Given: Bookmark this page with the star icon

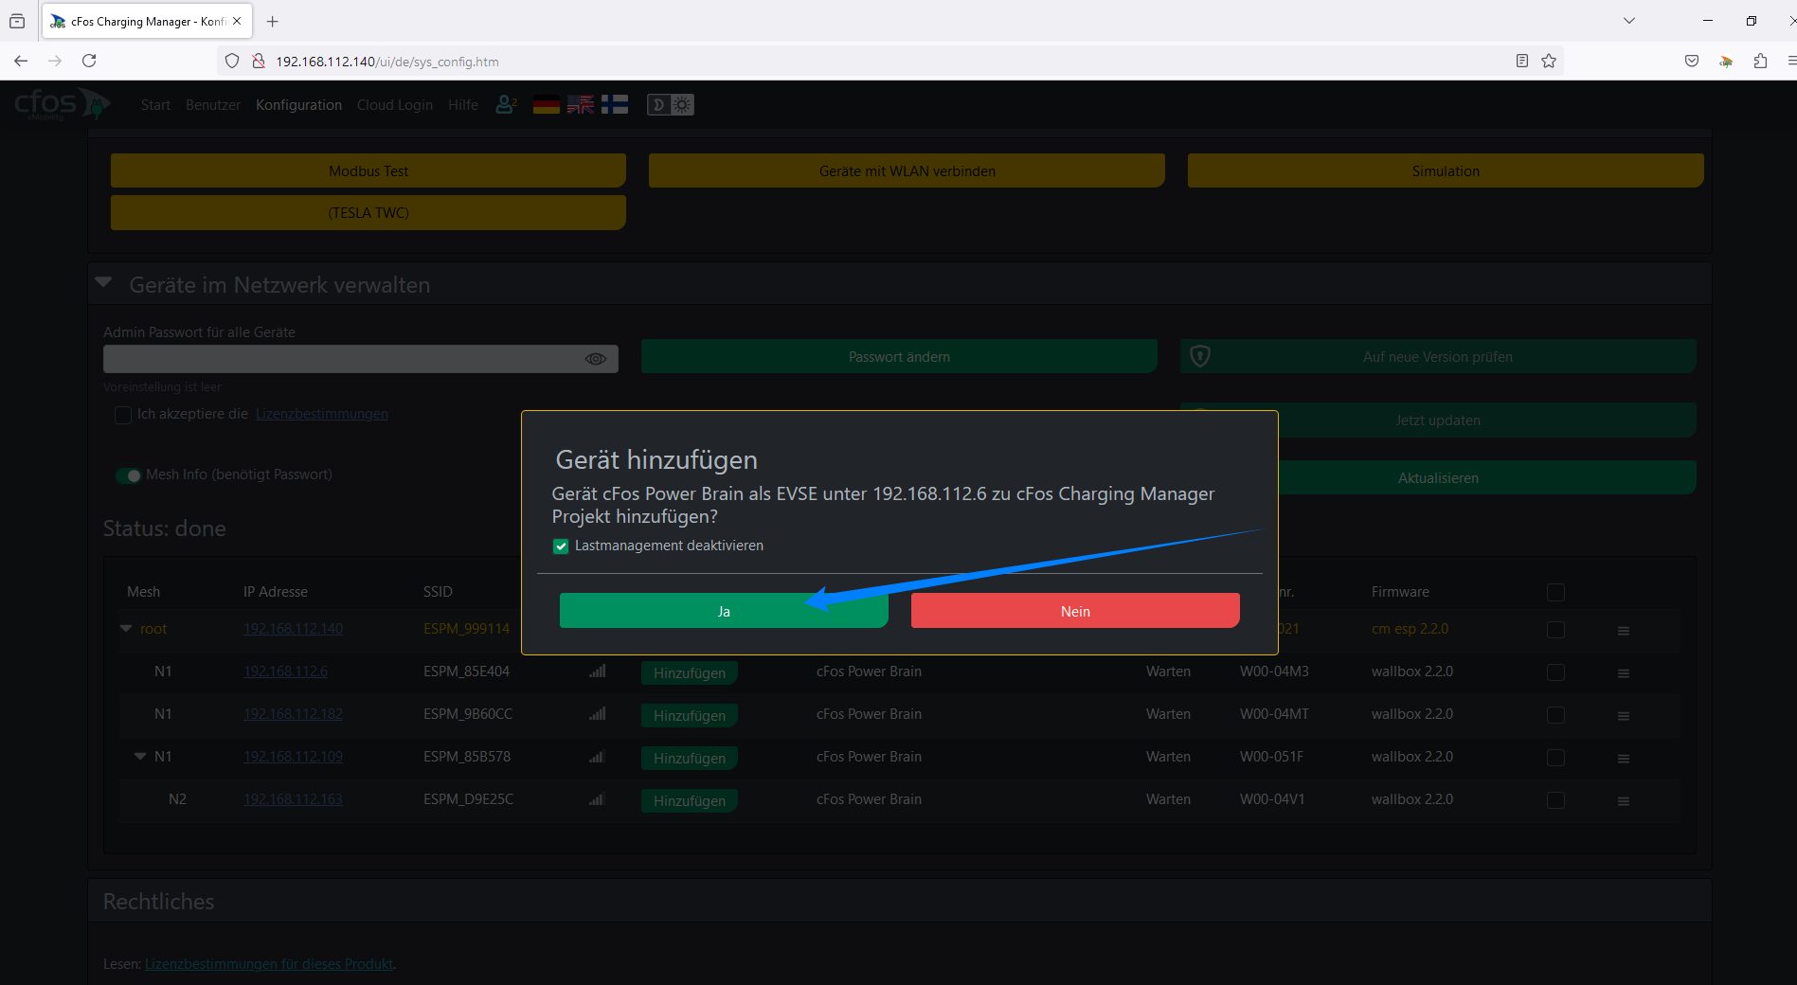Looking at the screenshot, I should click(1549, 61).
